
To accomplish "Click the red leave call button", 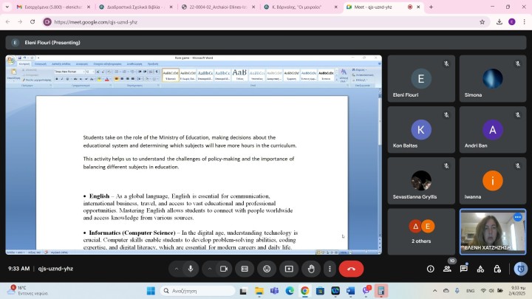I will tap(351, 269).
